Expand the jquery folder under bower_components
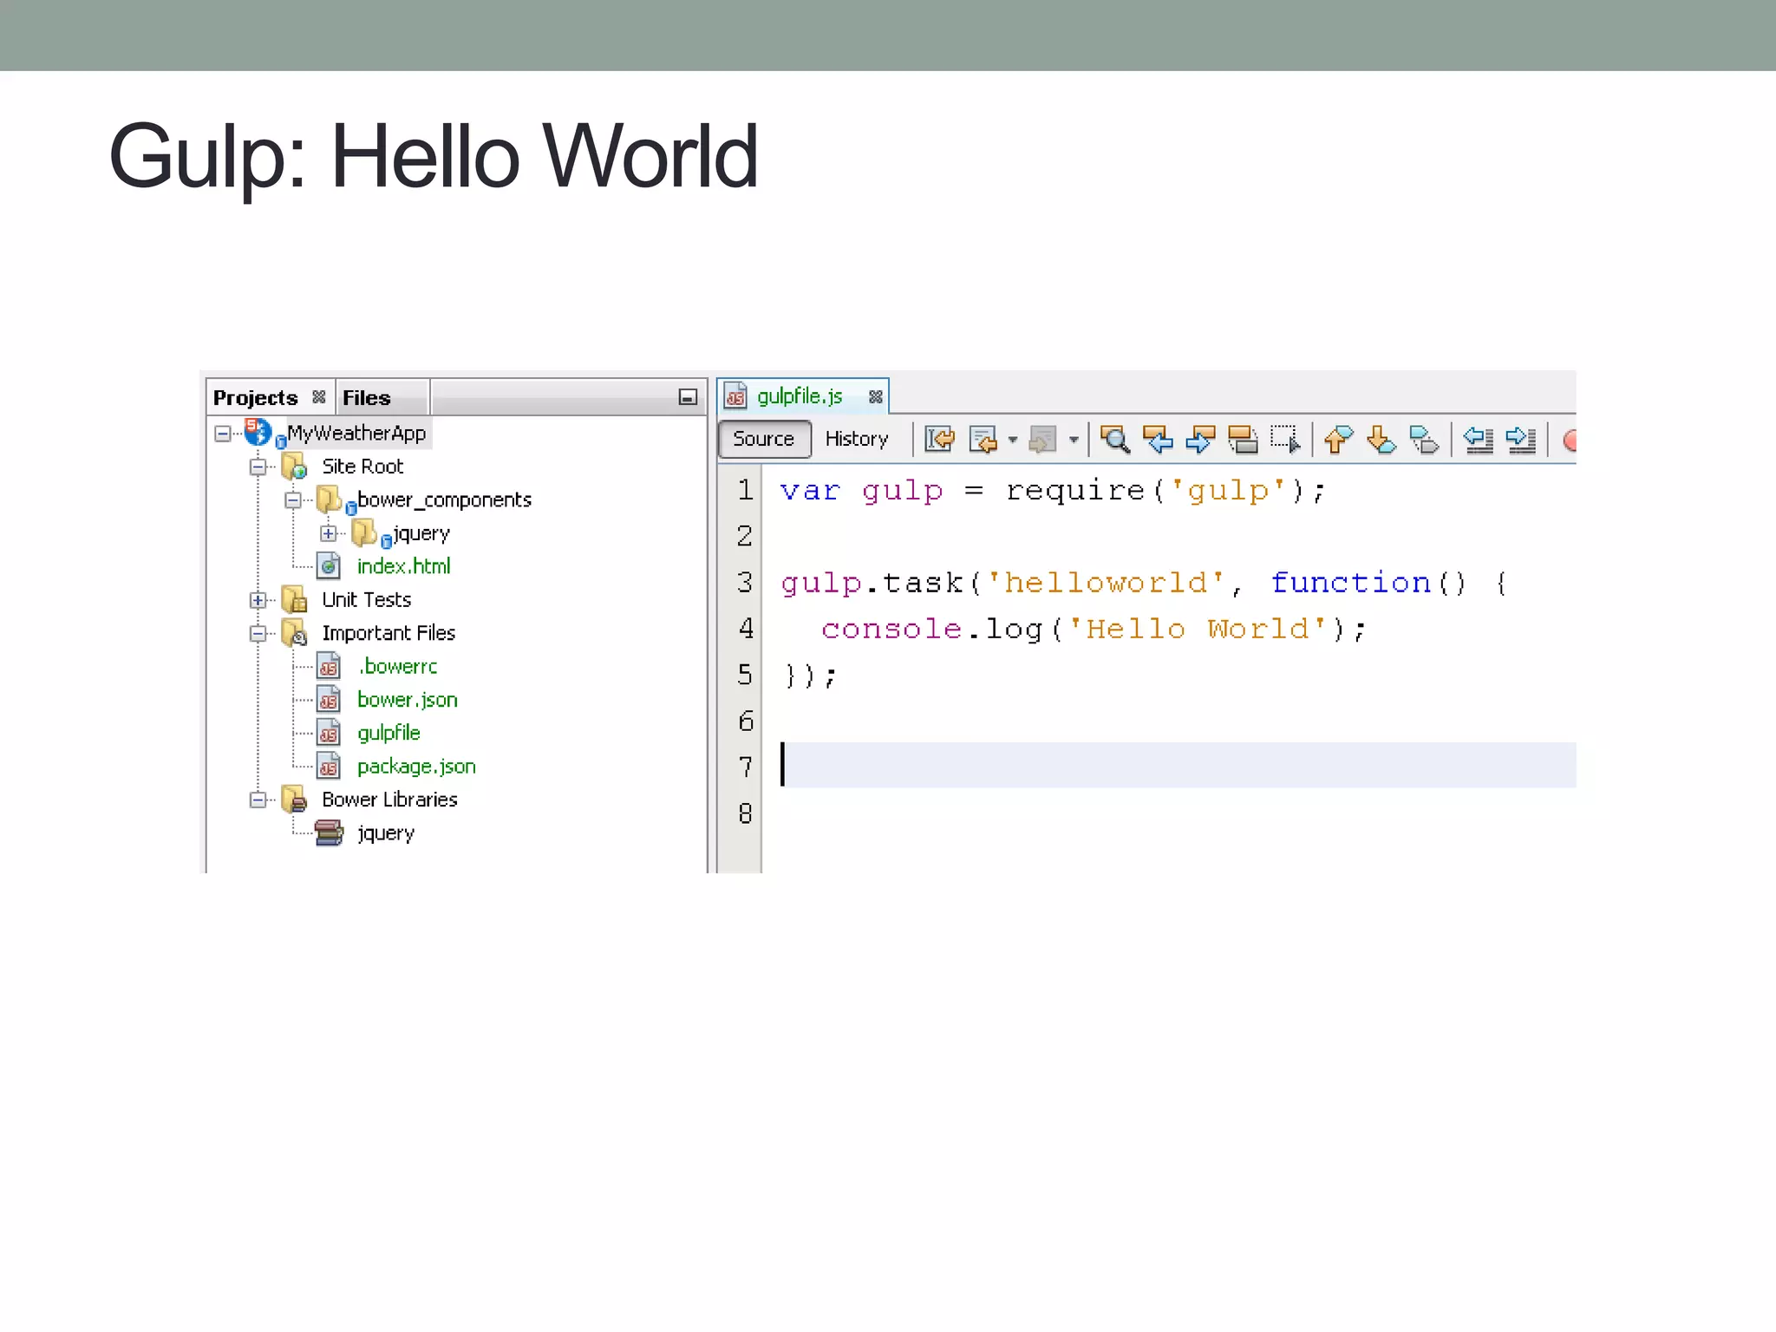1776x1332 pixels. pos(328,533)
